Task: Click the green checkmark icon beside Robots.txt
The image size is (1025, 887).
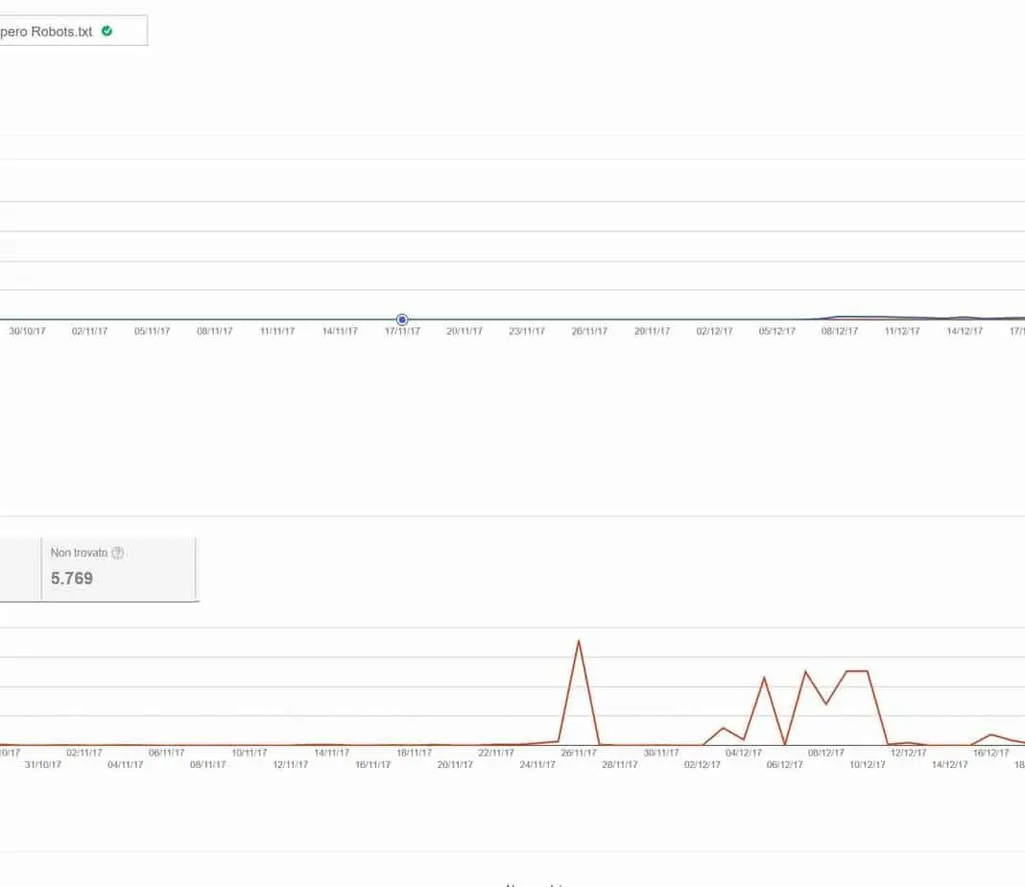Action: click(x=107, y=31)
